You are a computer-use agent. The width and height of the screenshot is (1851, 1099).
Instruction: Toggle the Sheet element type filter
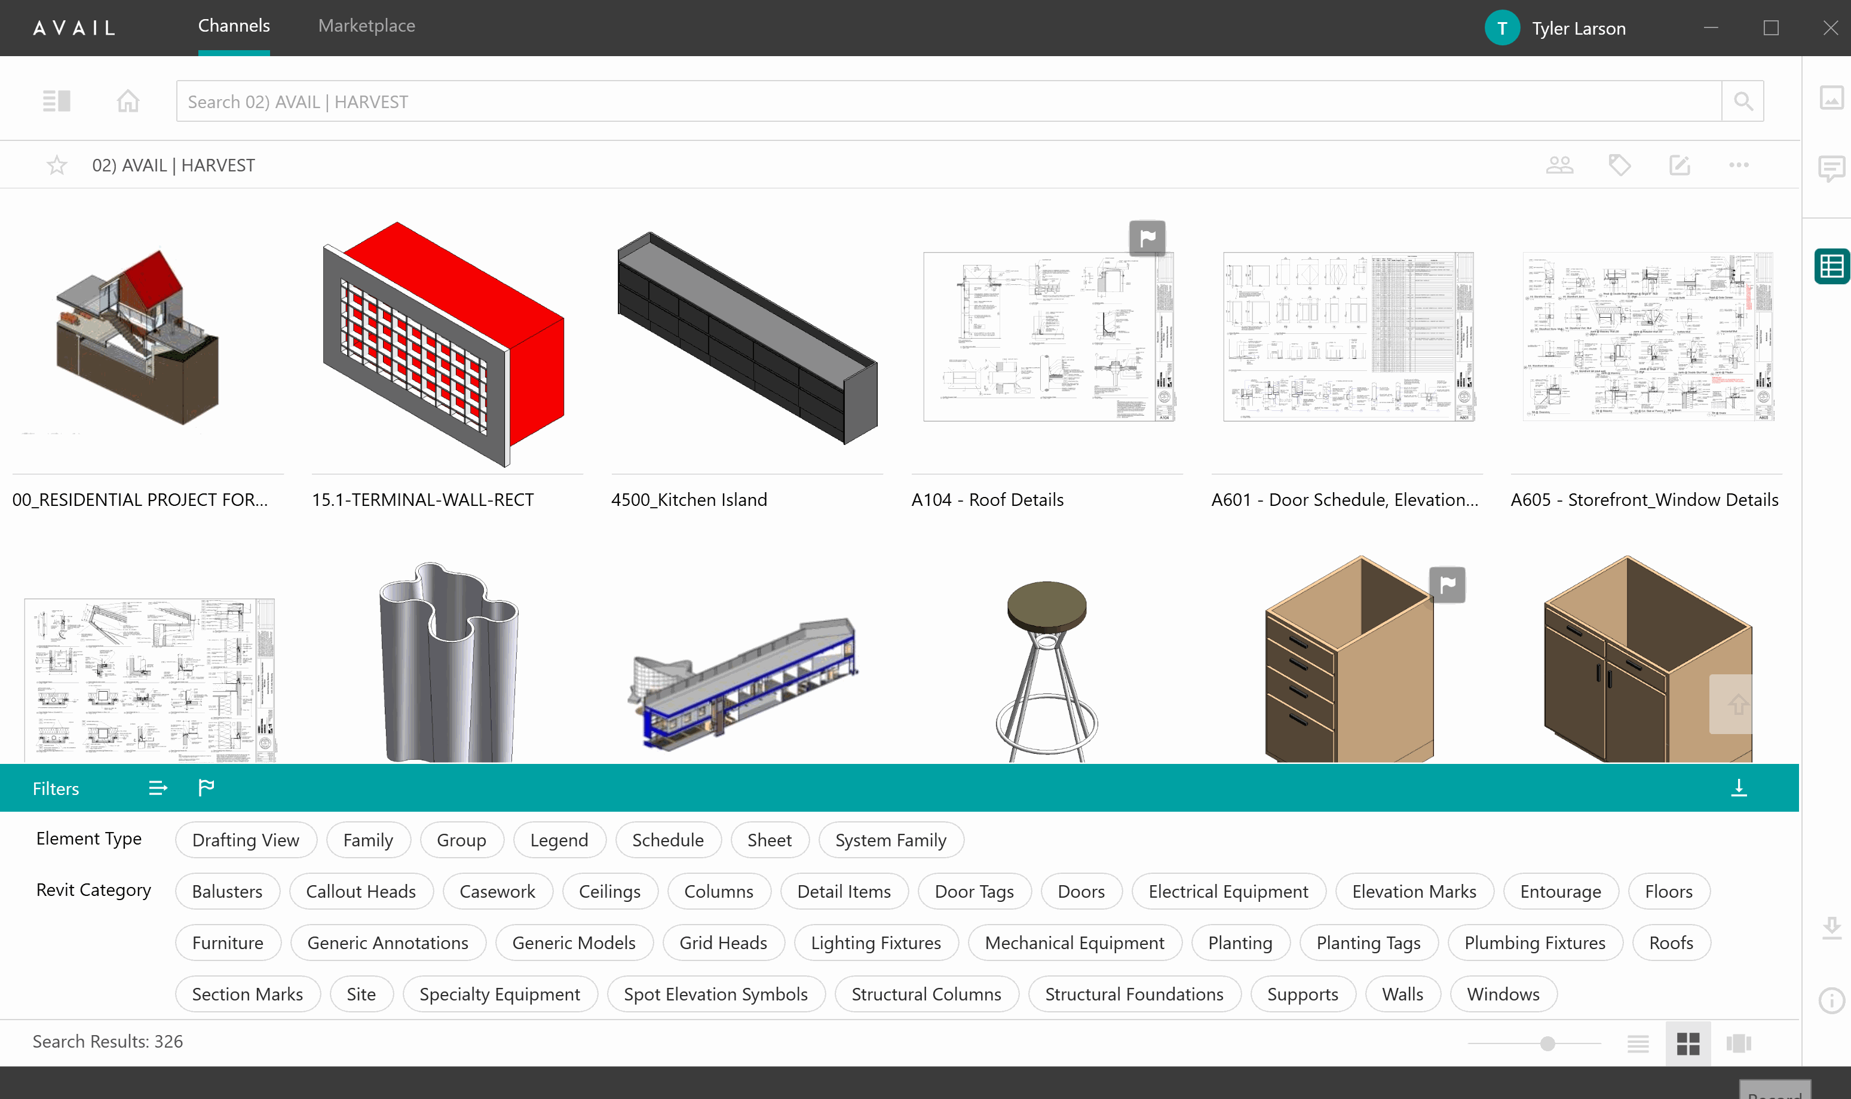click(769, 839)
